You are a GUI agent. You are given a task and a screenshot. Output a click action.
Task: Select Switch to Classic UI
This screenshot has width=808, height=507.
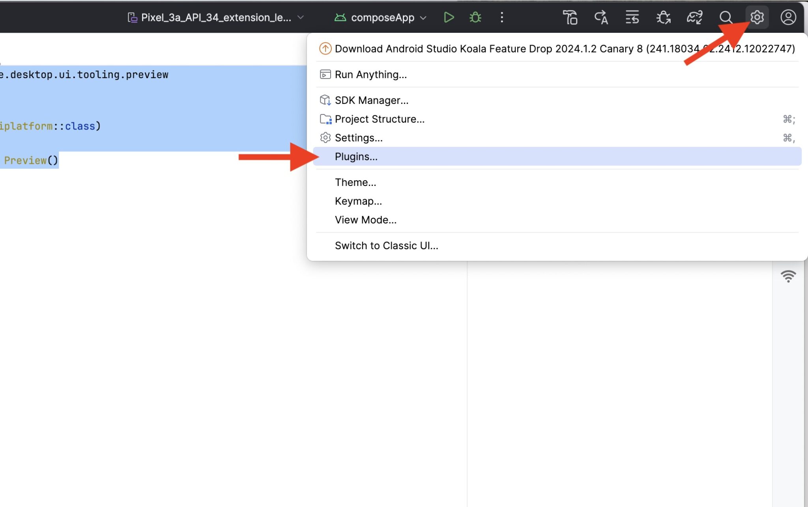386,245
